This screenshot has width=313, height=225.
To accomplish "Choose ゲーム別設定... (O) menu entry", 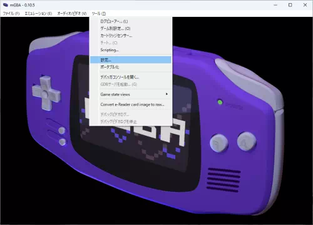I will 131,28.
